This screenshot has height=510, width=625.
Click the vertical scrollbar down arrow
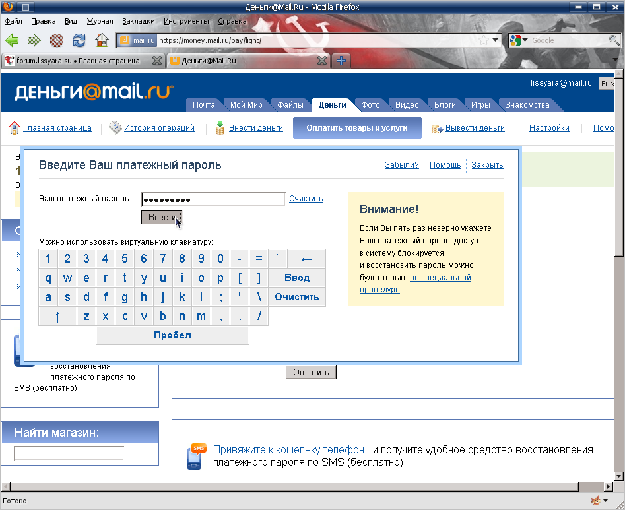[x=618, y=476]
